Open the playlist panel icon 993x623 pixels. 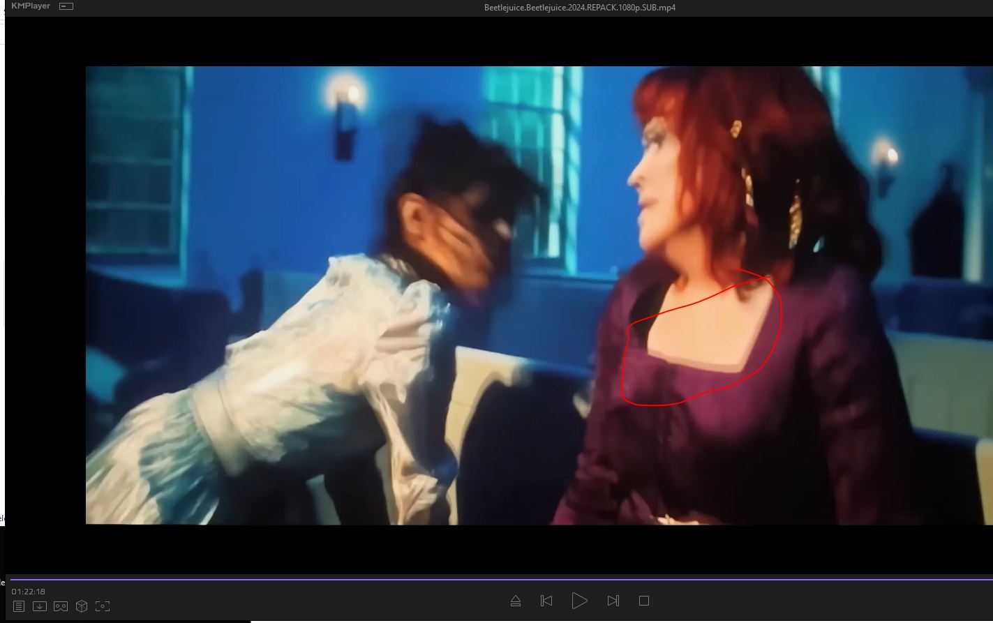(19, 606)
